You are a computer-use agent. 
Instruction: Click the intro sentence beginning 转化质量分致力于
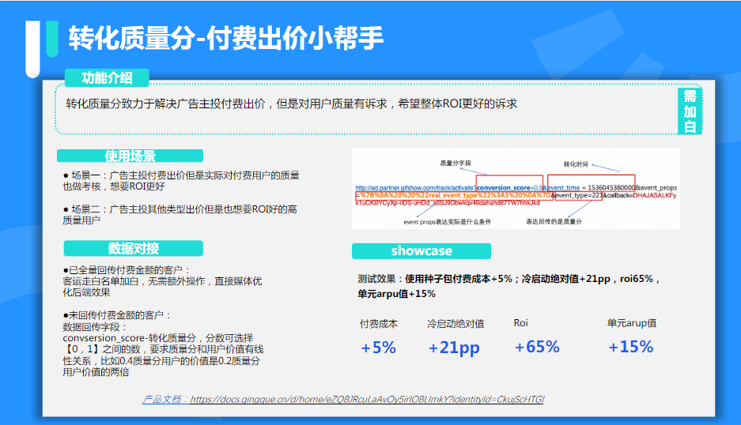pyautogui.click(x=292, y=104)
